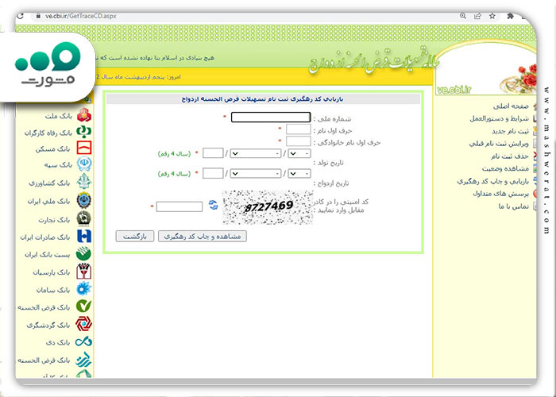Click the بانک مسکن link text
556x397 pixels.
[x=52, y=149]
